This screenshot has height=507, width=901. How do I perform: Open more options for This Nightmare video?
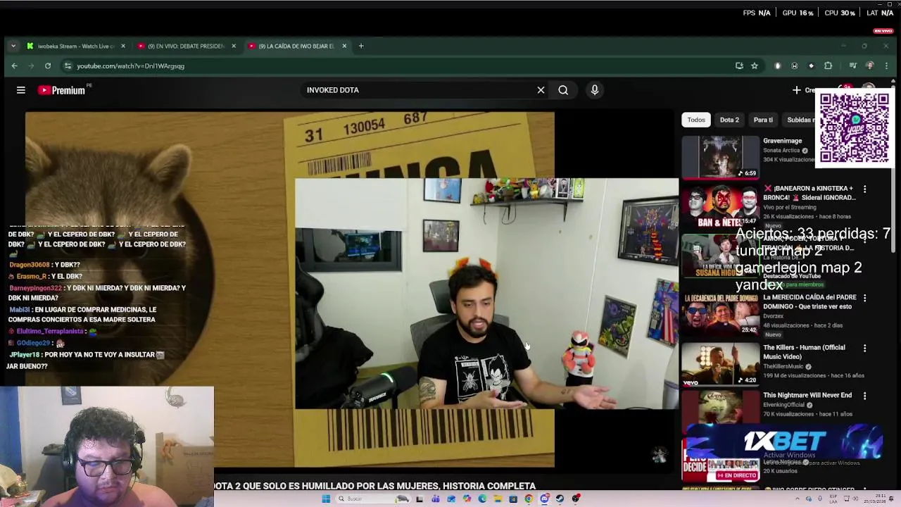click(864, 396)
